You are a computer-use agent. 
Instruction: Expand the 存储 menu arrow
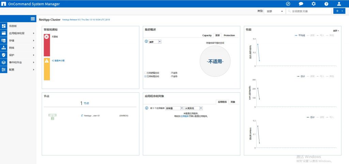click(x=34, y=41)
